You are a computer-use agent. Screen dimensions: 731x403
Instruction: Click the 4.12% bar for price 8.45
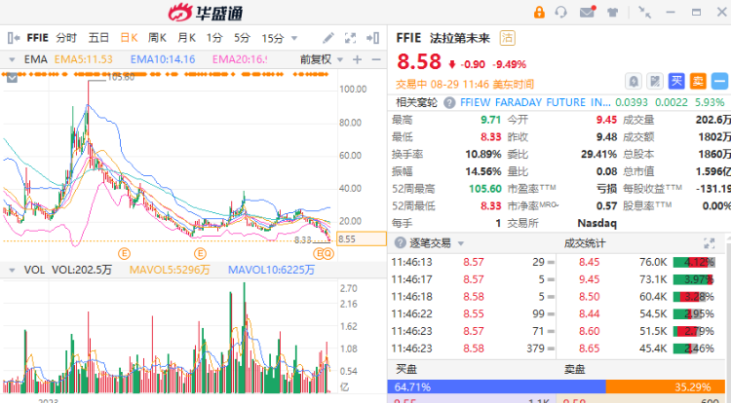pyautogui.click(x=694, y=262)
